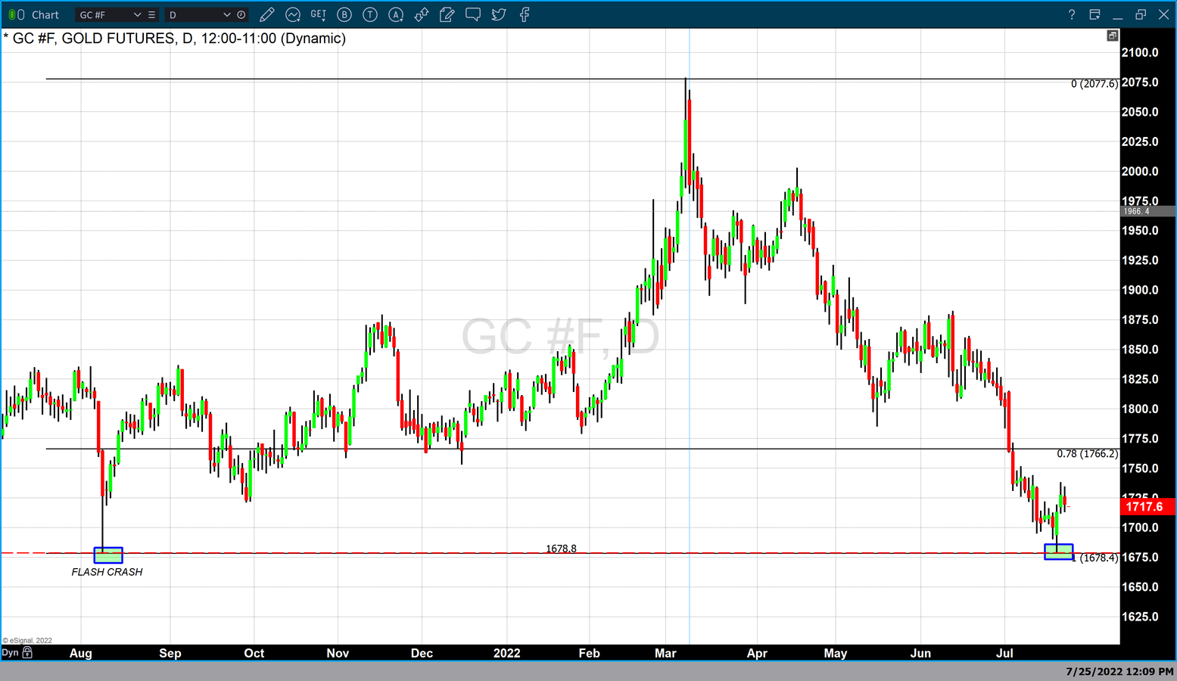Viewport: 1177px width, 681px height.
Task: Click the circled T toolbar icon
Action: 370,14
